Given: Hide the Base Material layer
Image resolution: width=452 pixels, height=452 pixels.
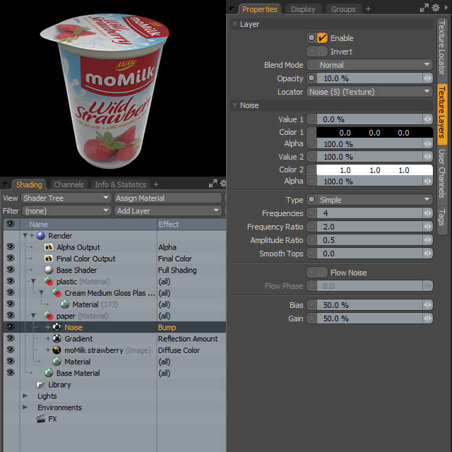Looking at the screenshot, I should click(11, 372).
